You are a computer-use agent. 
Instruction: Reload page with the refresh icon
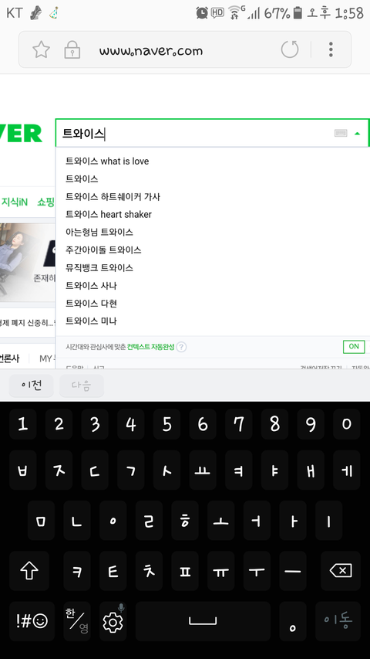(x=290, y=49)
